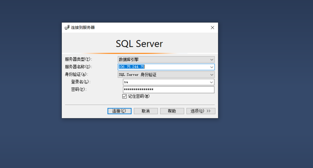Expand the 登录名 dropdown arrow
Image resolution: width=313 pixels, height=168 pixels.
coord(211,82)
